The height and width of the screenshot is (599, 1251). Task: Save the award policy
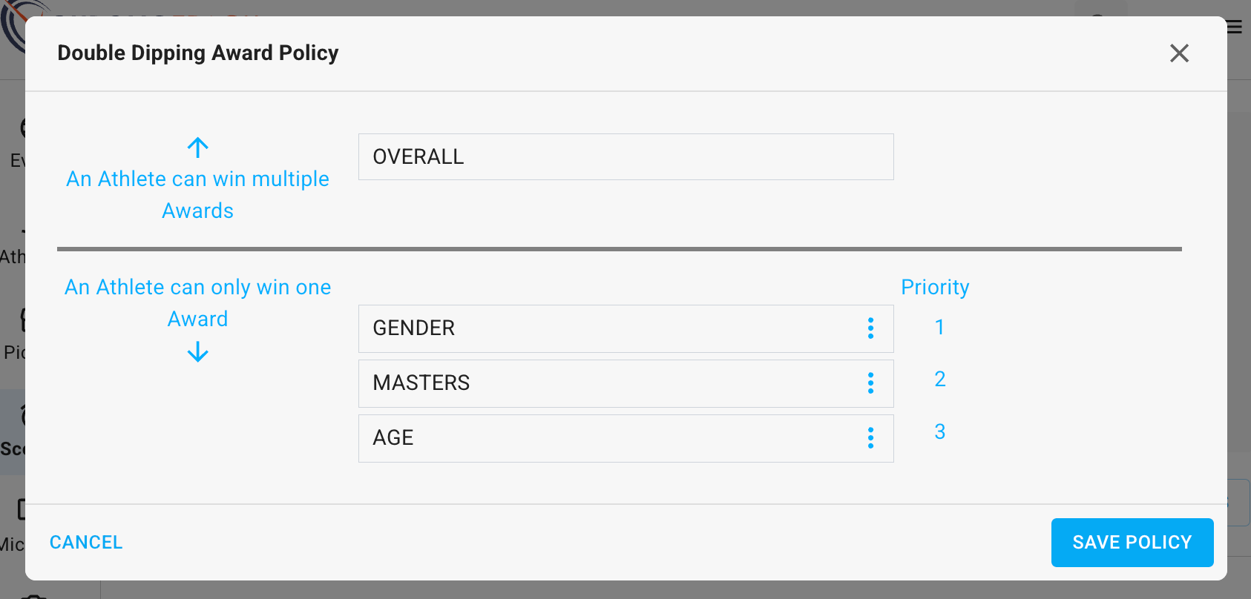click(x=1132, y=543)
